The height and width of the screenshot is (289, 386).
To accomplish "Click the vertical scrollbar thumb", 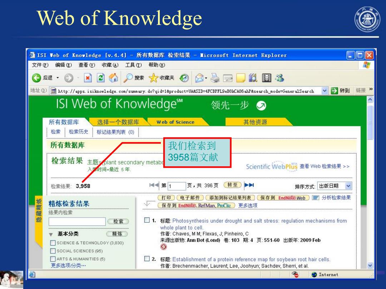I will pos(370,123).
